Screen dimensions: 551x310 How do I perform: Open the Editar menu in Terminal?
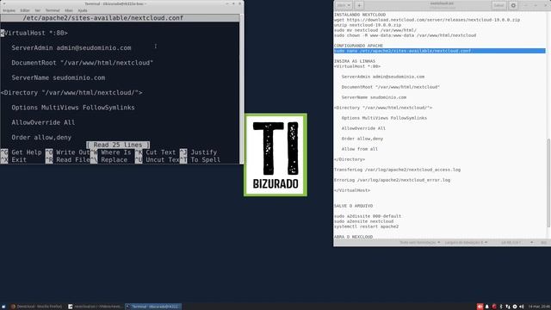click(x=25, y=10)
